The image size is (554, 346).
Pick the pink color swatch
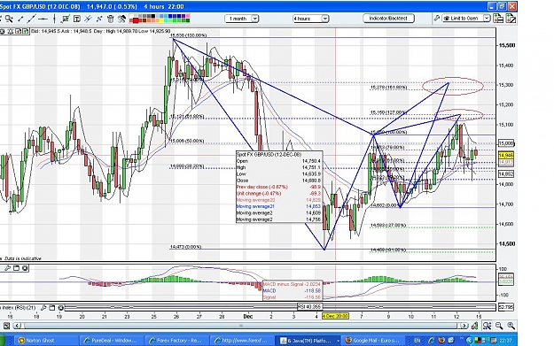tap(188, 16)
